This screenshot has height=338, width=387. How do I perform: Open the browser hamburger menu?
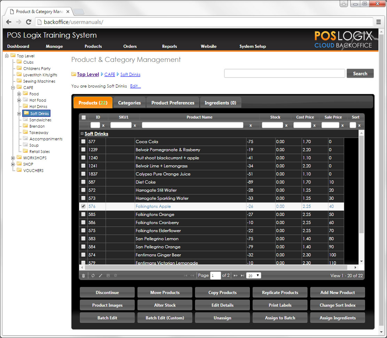[x=379, y=22]
